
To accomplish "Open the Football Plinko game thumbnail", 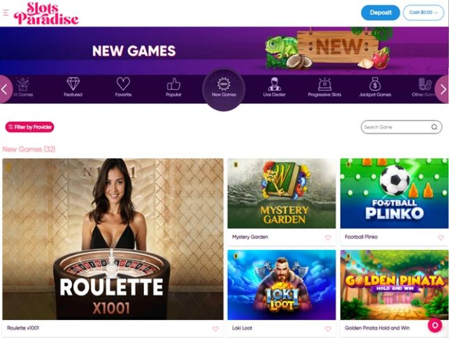I will (x=394, y=193).
